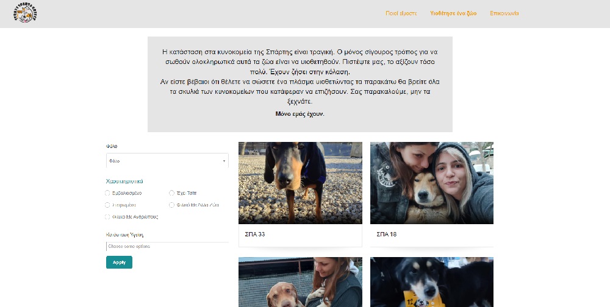Open the beagle photo card in second row

tap(300, 282)
